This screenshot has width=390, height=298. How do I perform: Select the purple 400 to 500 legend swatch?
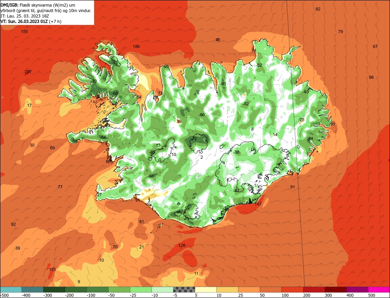coord(357,289)
